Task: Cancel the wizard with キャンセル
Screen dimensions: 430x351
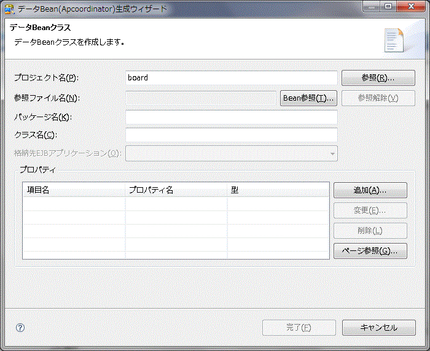Action: pos(378,328)
